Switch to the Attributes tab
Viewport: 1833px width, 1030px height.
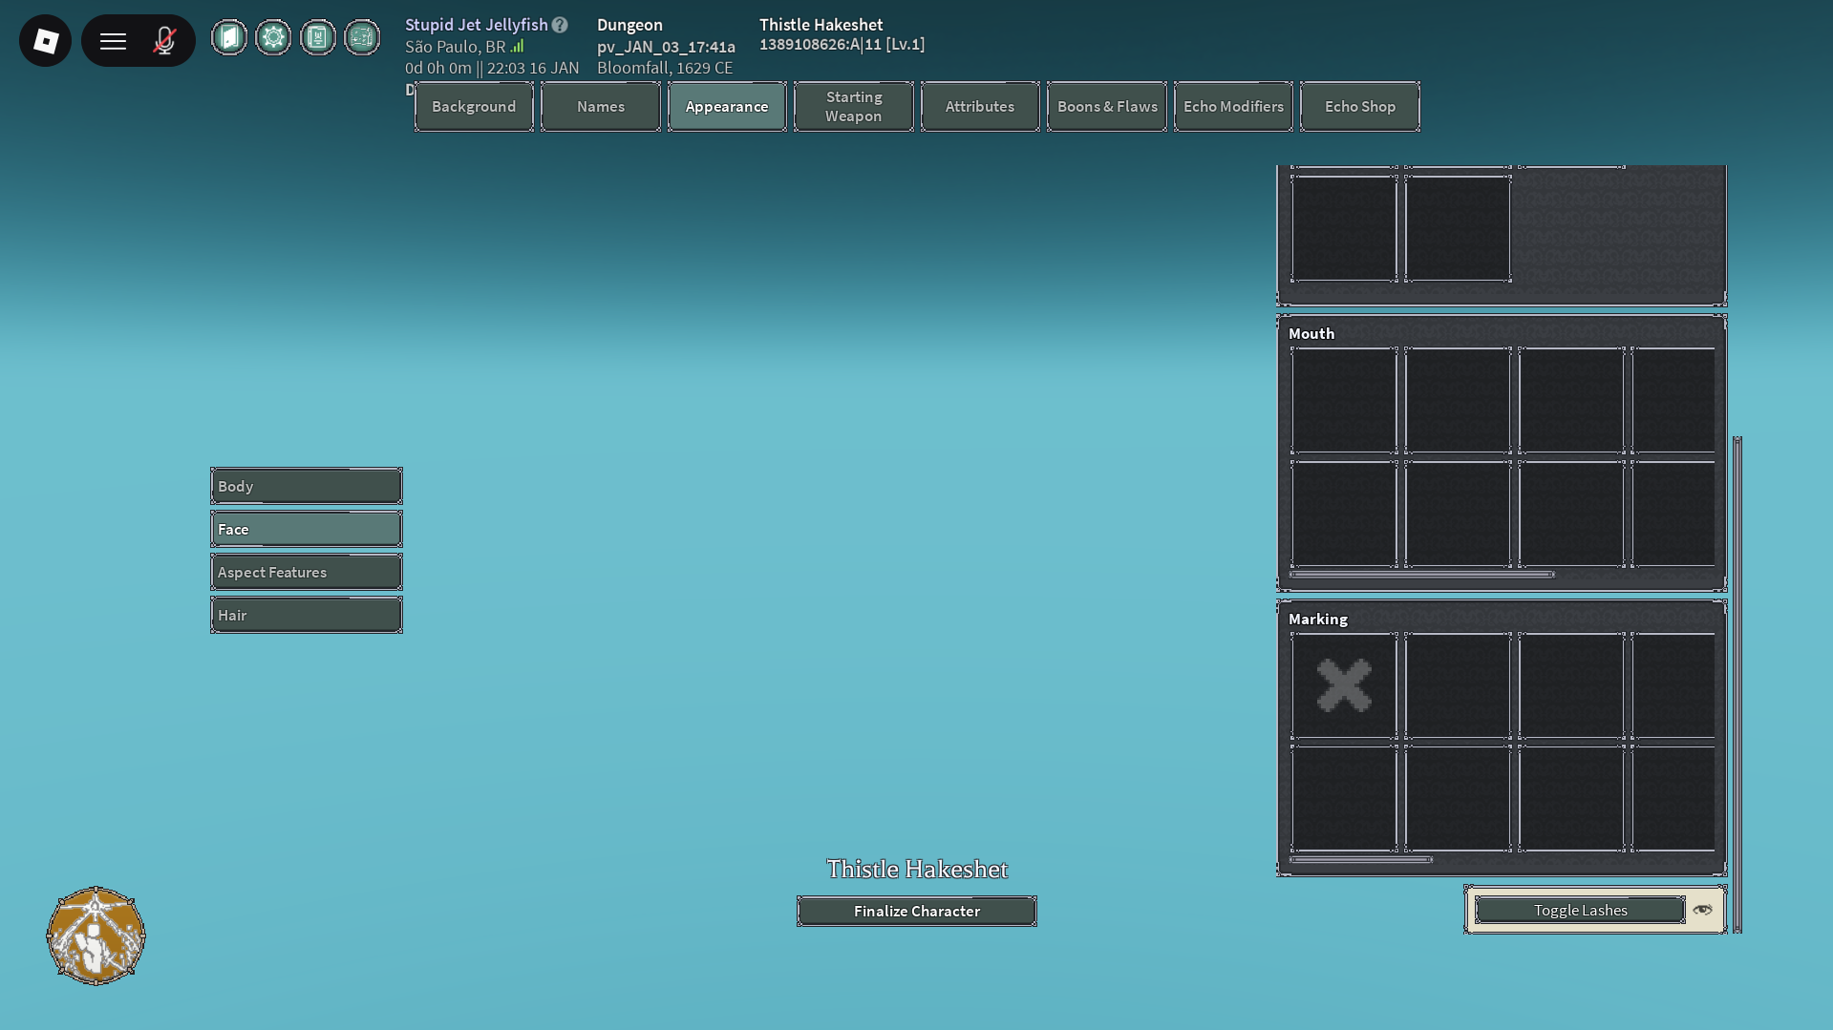pyautogui.click(x=979, y=106)
